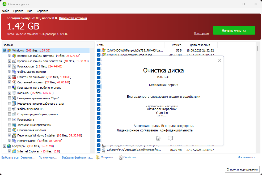This screenshot has width=262, height=175.
Task: Click Кэш удаленного рабочего стола icon
Action: pyautogui.click(x=14, y=88)
